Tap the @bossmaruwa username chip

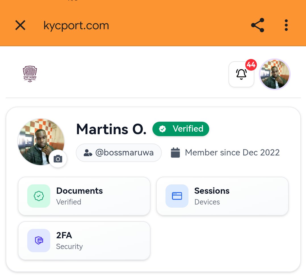point(119,152)
